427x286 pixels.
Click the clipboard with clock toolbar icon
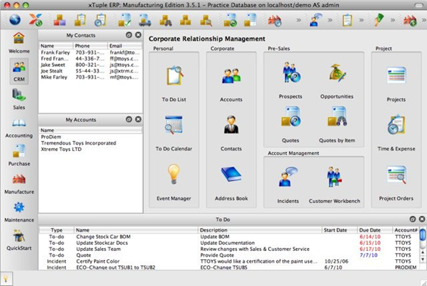tap(101, 20)
